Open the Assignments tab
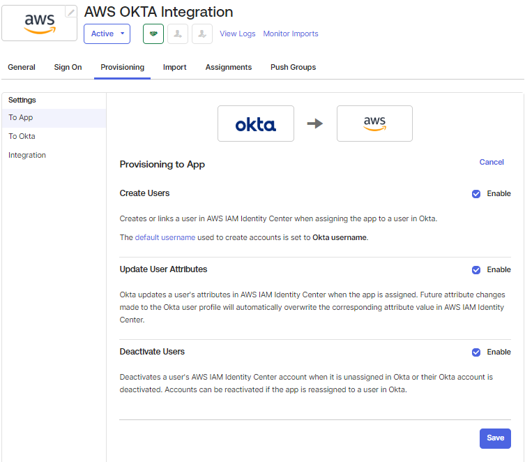The image size is (525, 462). coord(229,67)
